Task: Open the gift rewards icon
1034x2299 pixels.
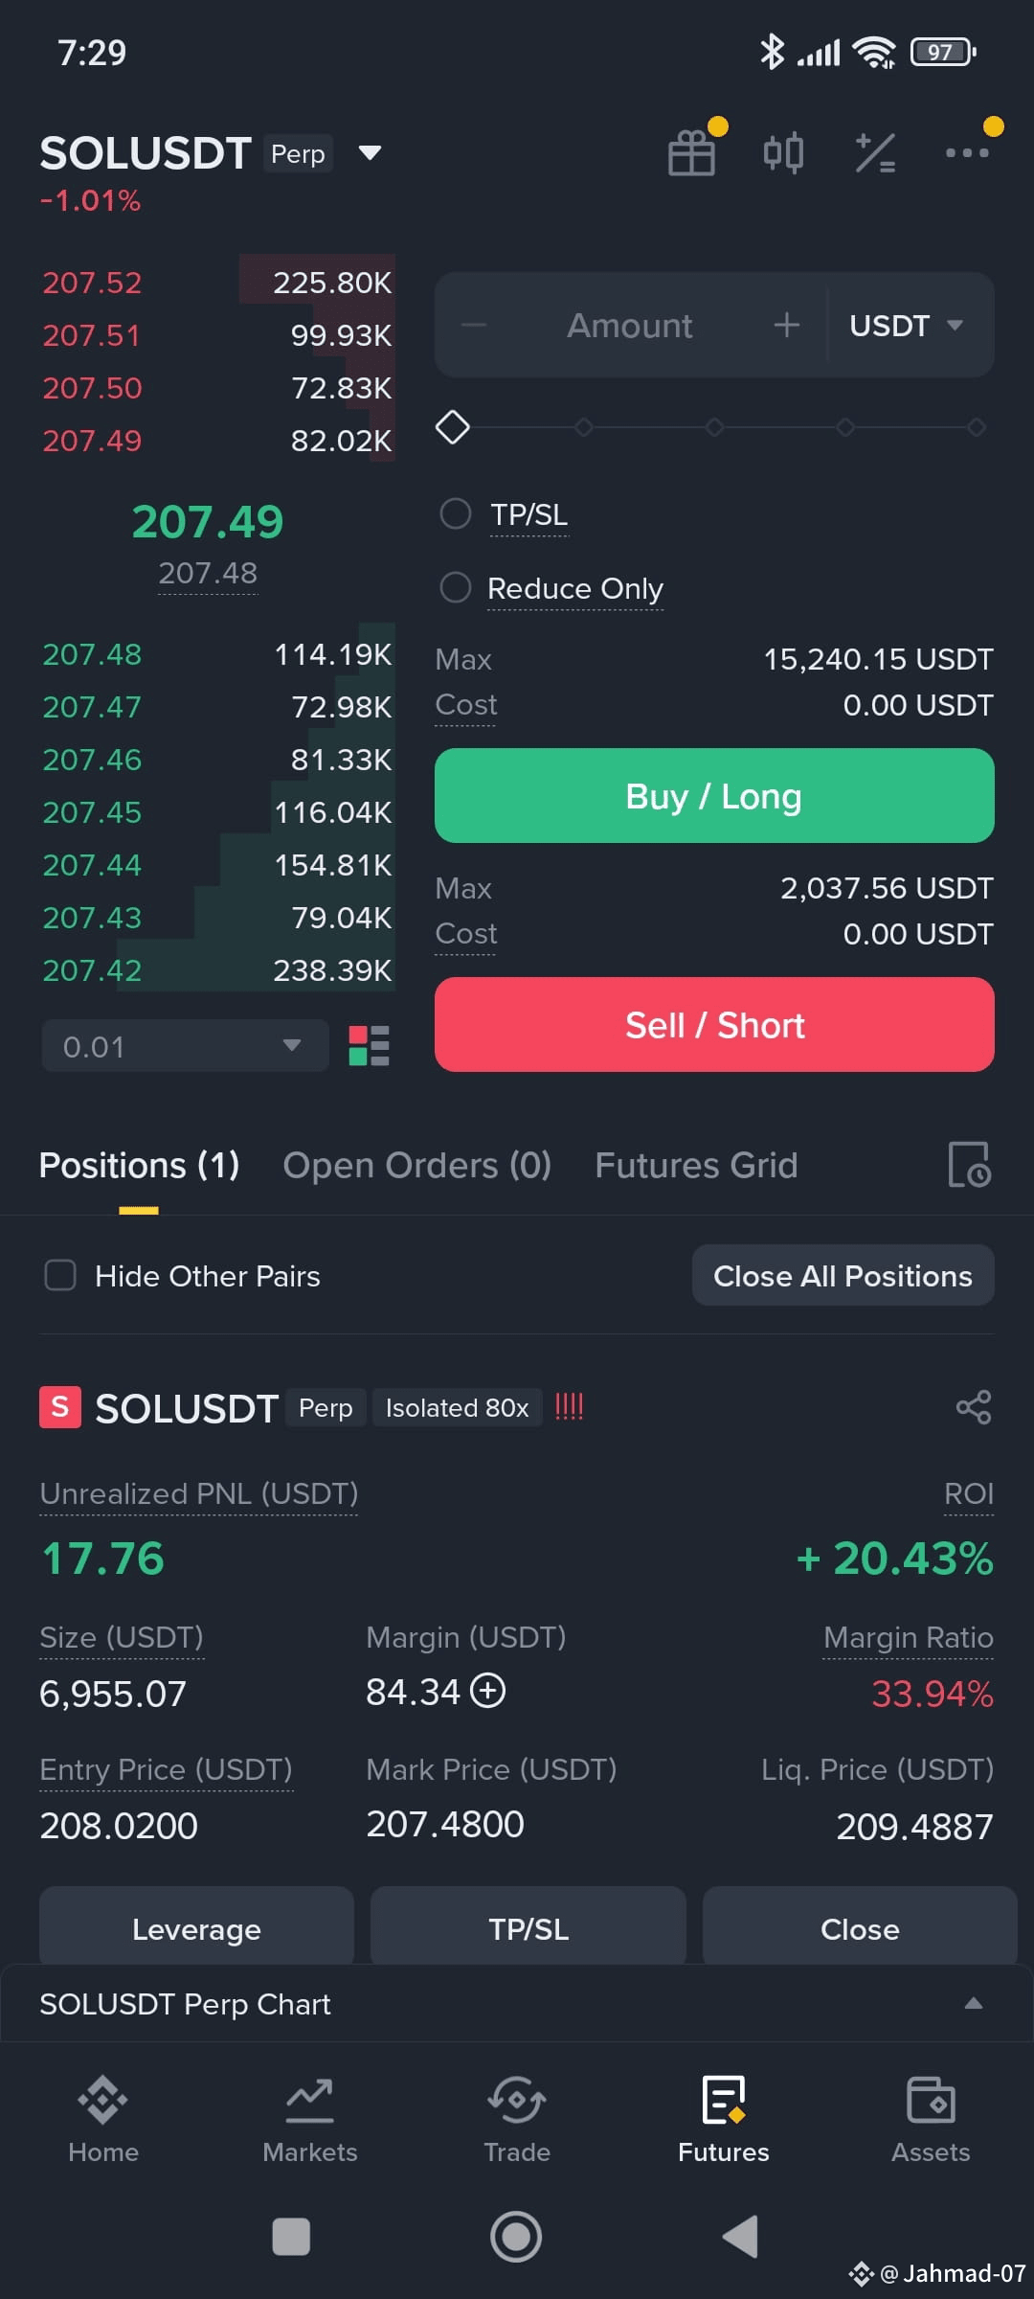Action: click(x=691, y=152)
